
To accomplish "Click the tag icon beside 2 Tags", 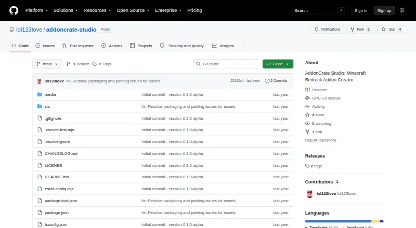I will 95,64.
